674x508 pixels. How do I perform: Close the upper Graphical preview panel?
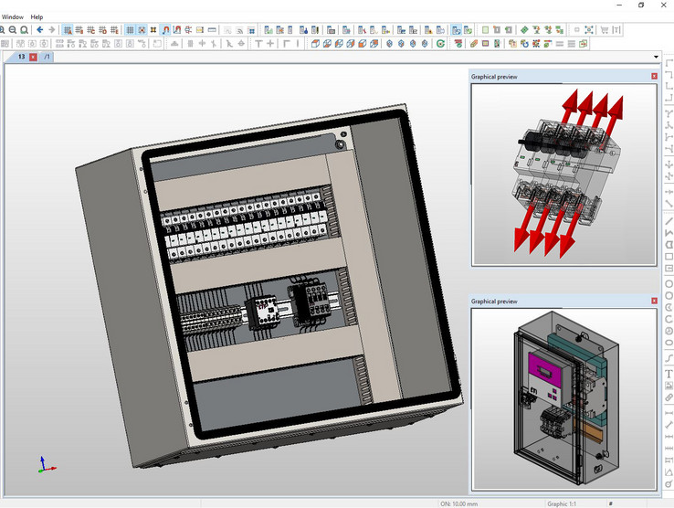coord(654,77)
